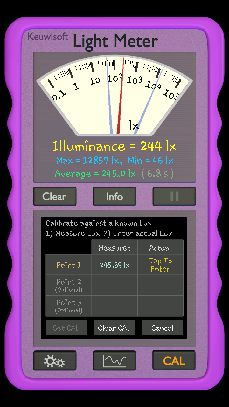This screenshot has height=407, width=229.
Task: Click the Clear CAL button
Action: coord(114,328)
